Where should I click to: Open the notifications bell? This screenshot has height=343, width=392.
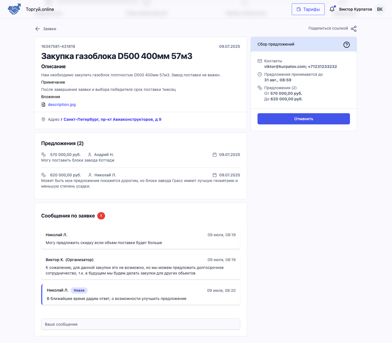coord(332,9)
